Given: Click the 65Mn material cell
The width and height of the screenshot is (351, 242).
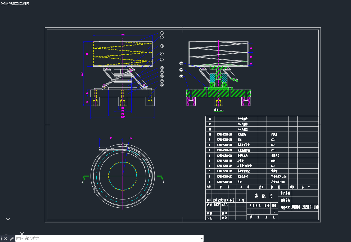Looking at the screenshot, I should (274, 161).
